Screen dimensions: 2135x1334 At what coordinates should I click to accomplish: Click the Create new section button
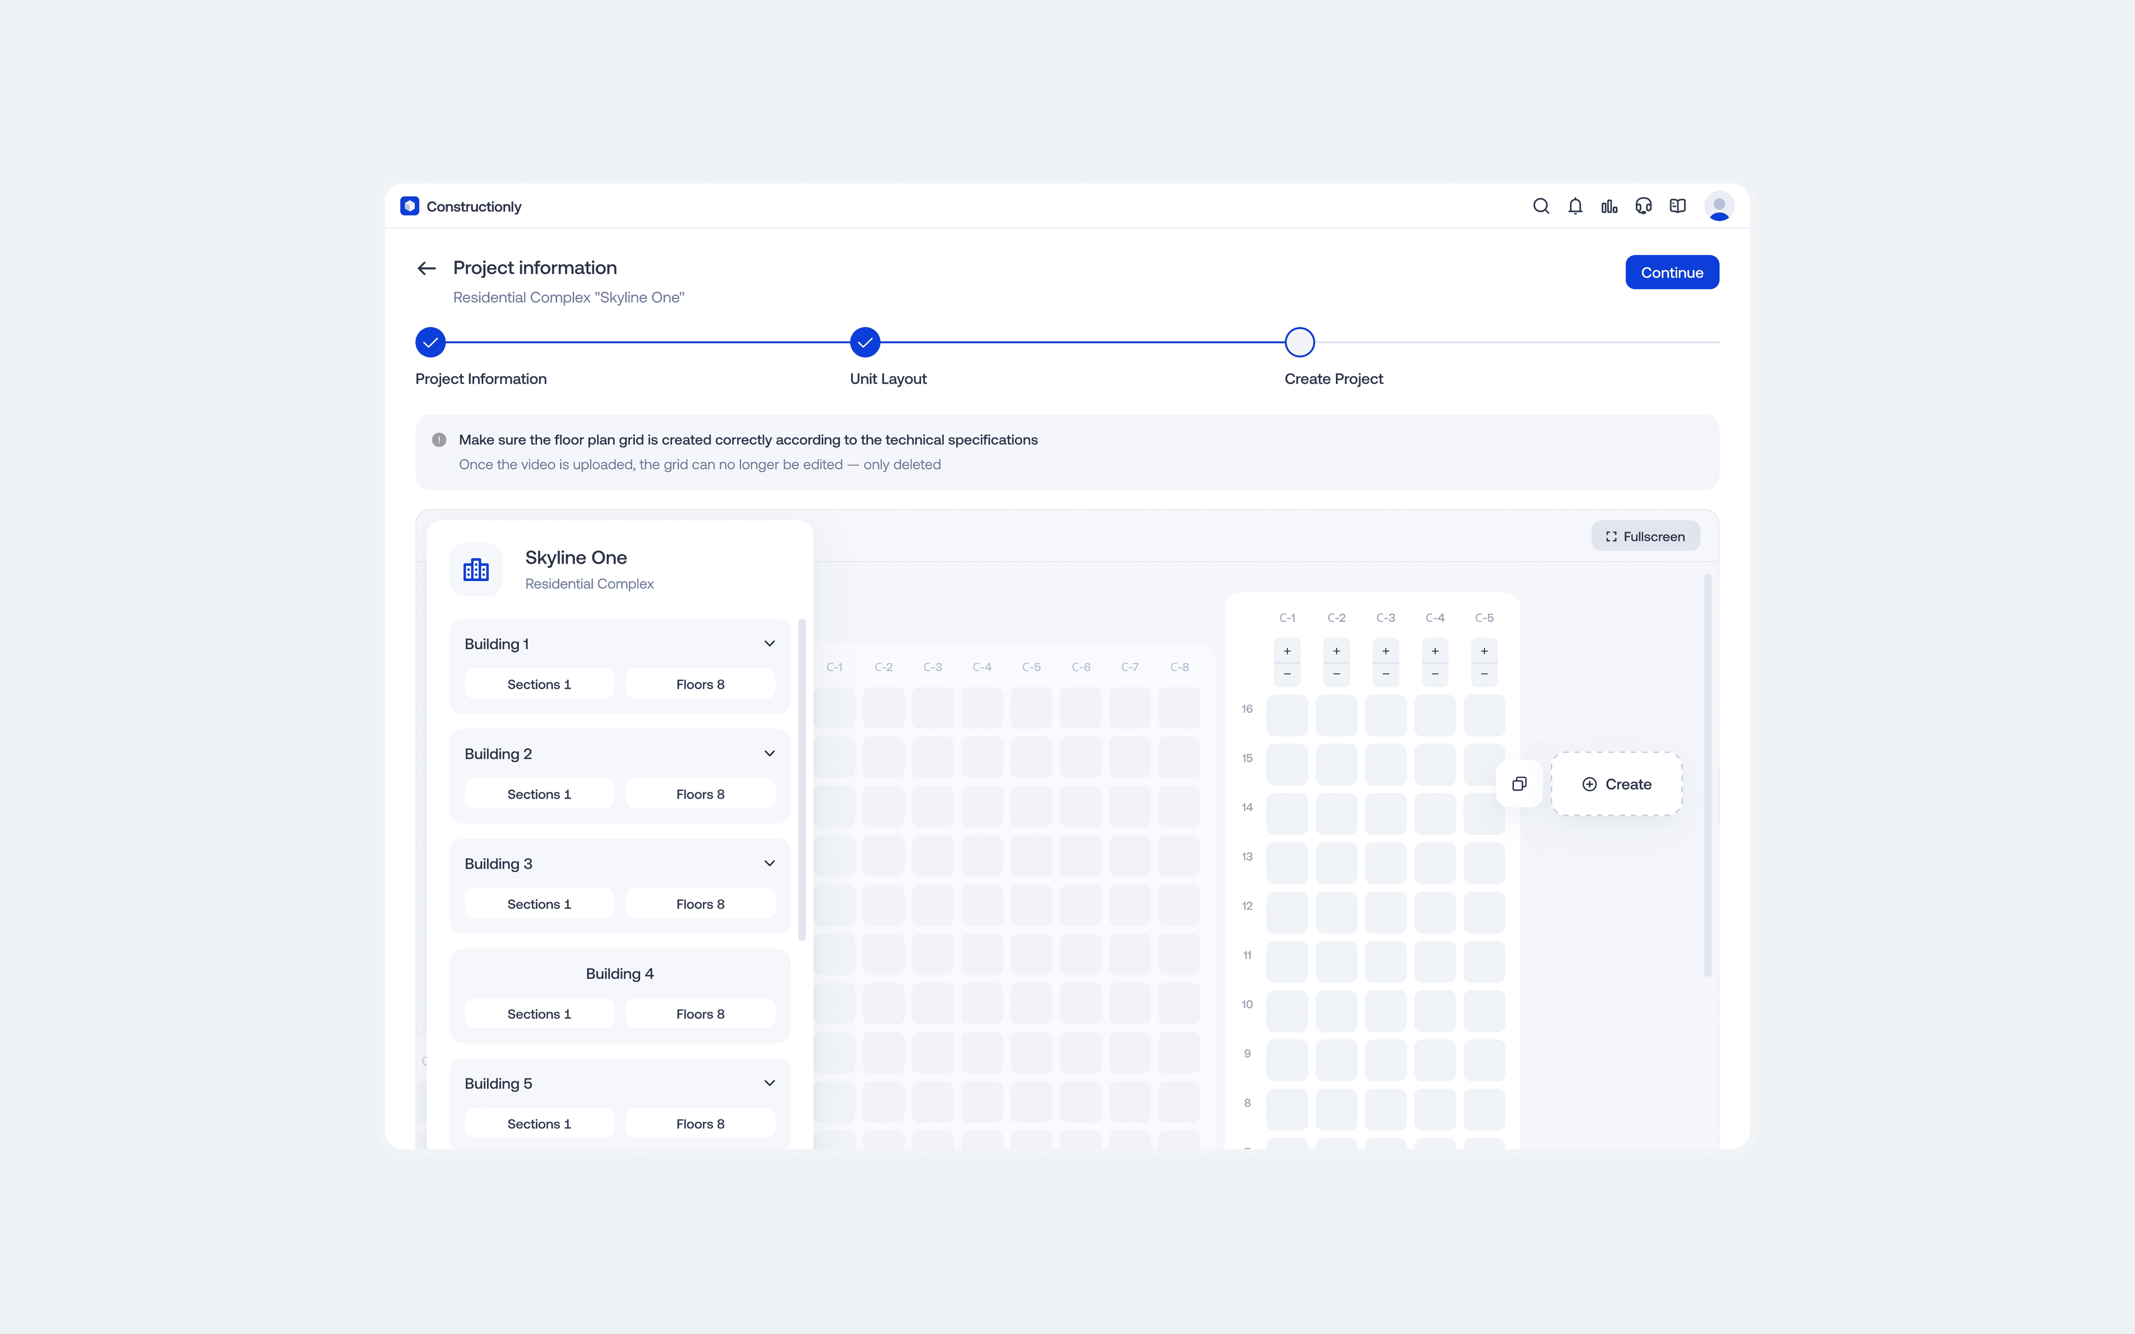[1616, 783]
